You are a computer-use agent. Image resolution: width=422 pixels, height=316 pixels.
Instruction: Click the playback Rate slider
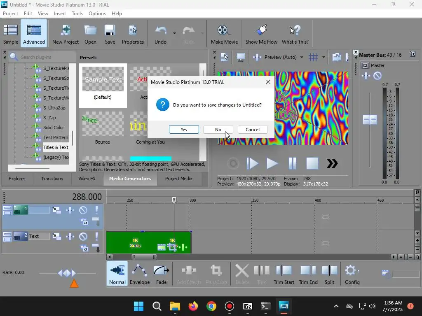pos(67,273)
